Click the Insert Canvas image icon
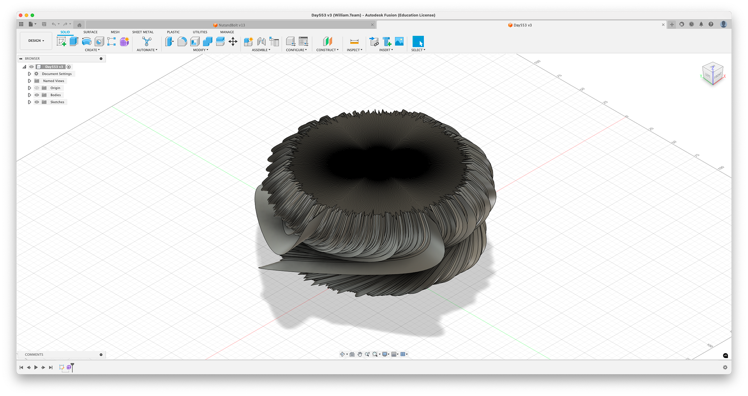 [x=399, y=42]
